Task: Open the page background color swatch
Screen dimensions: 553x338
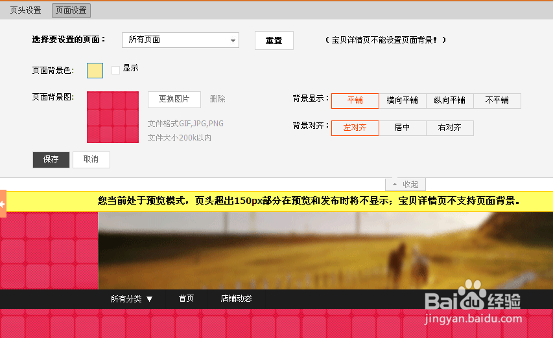Action: 95,71
